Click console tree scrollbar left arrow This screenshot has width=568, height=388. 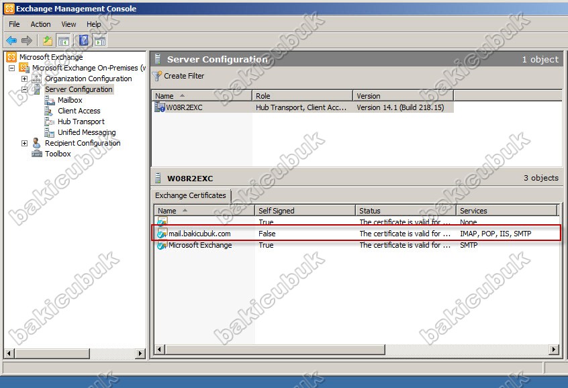click(10, 353)
